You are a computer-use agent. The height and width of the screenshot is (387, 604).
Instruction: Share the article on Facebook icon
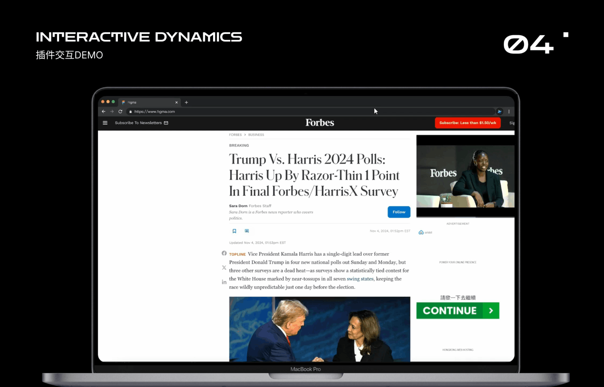point(224,253)
